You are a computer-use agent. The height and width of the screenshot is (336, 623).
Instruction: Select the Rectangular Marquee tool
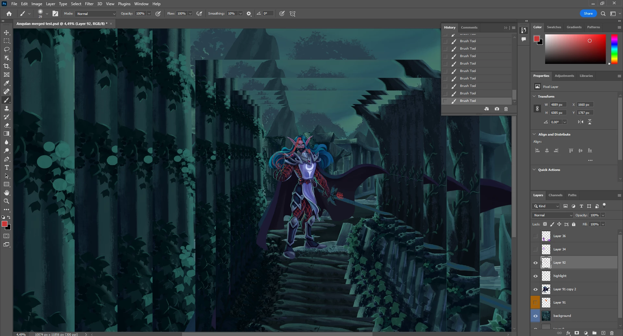point(6,41)
